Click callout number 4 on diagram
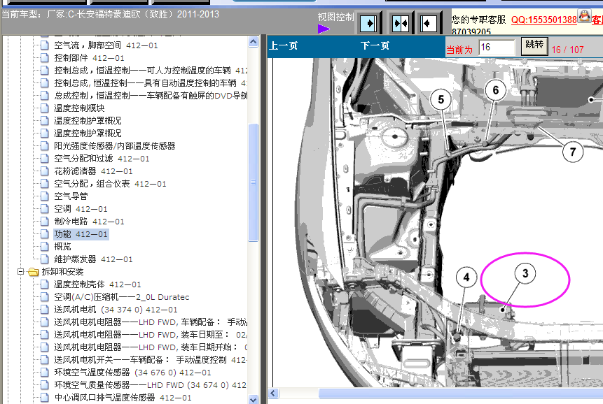 [x=466, y=277]
